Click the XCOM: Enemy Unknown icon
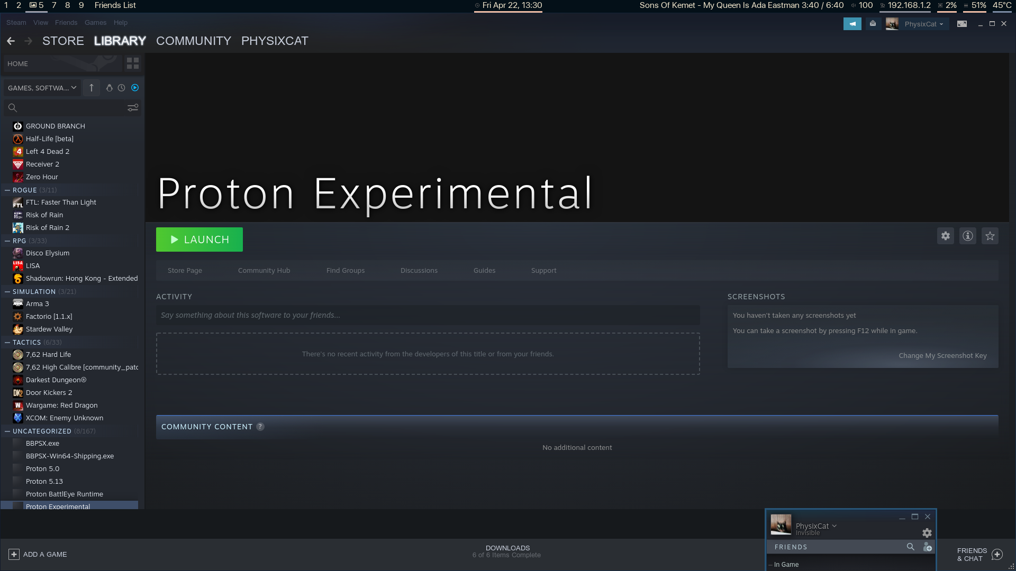The width and height of the screenshot is (1016, 571). [18, 418]
